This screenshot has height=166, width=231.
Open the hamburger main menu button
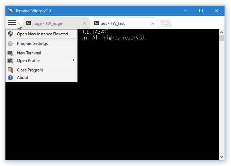(x=12, y=22)
